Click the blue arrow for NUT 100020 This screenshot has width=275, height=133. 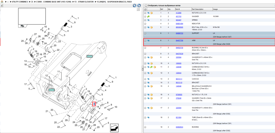(148, 63)
